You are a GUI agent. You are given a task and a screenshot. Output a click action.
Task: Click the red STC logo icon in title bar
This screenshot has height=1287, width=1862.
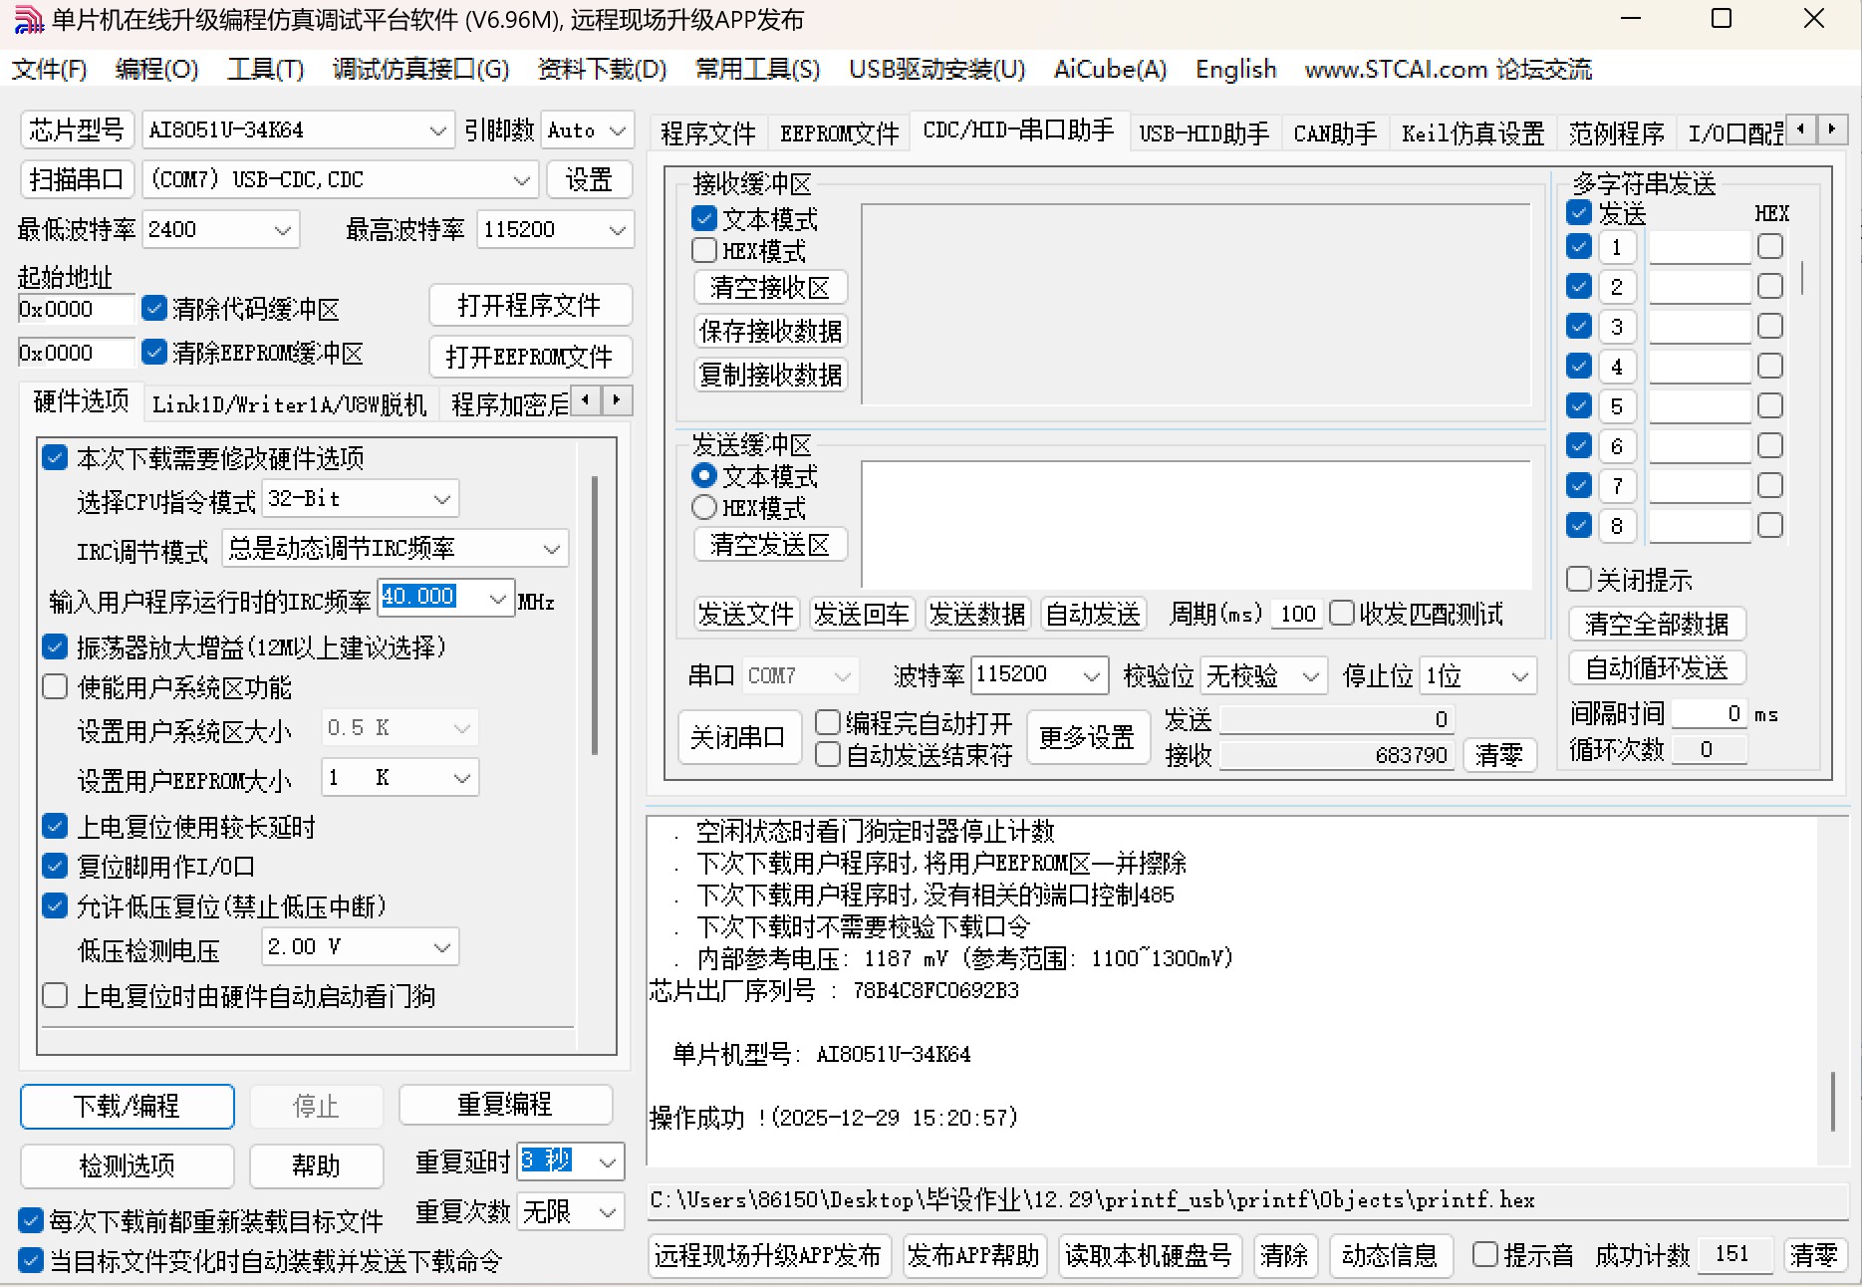(29, 19)
